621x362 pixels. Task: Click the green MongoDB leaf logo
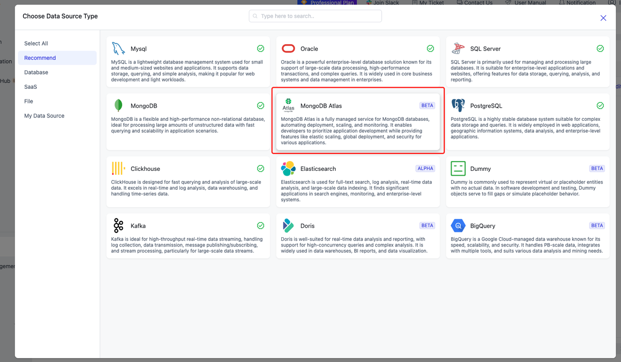(x=118, y=105)
